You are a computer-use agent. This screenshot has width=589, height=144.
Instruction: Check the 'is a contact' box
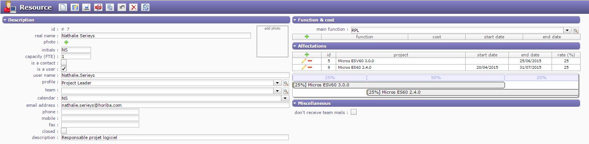[64, 62]
